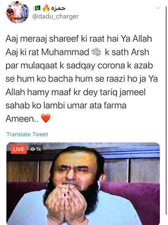Open the display name حمزه profile link
The image size is (168, 225).
click(58, 8)
